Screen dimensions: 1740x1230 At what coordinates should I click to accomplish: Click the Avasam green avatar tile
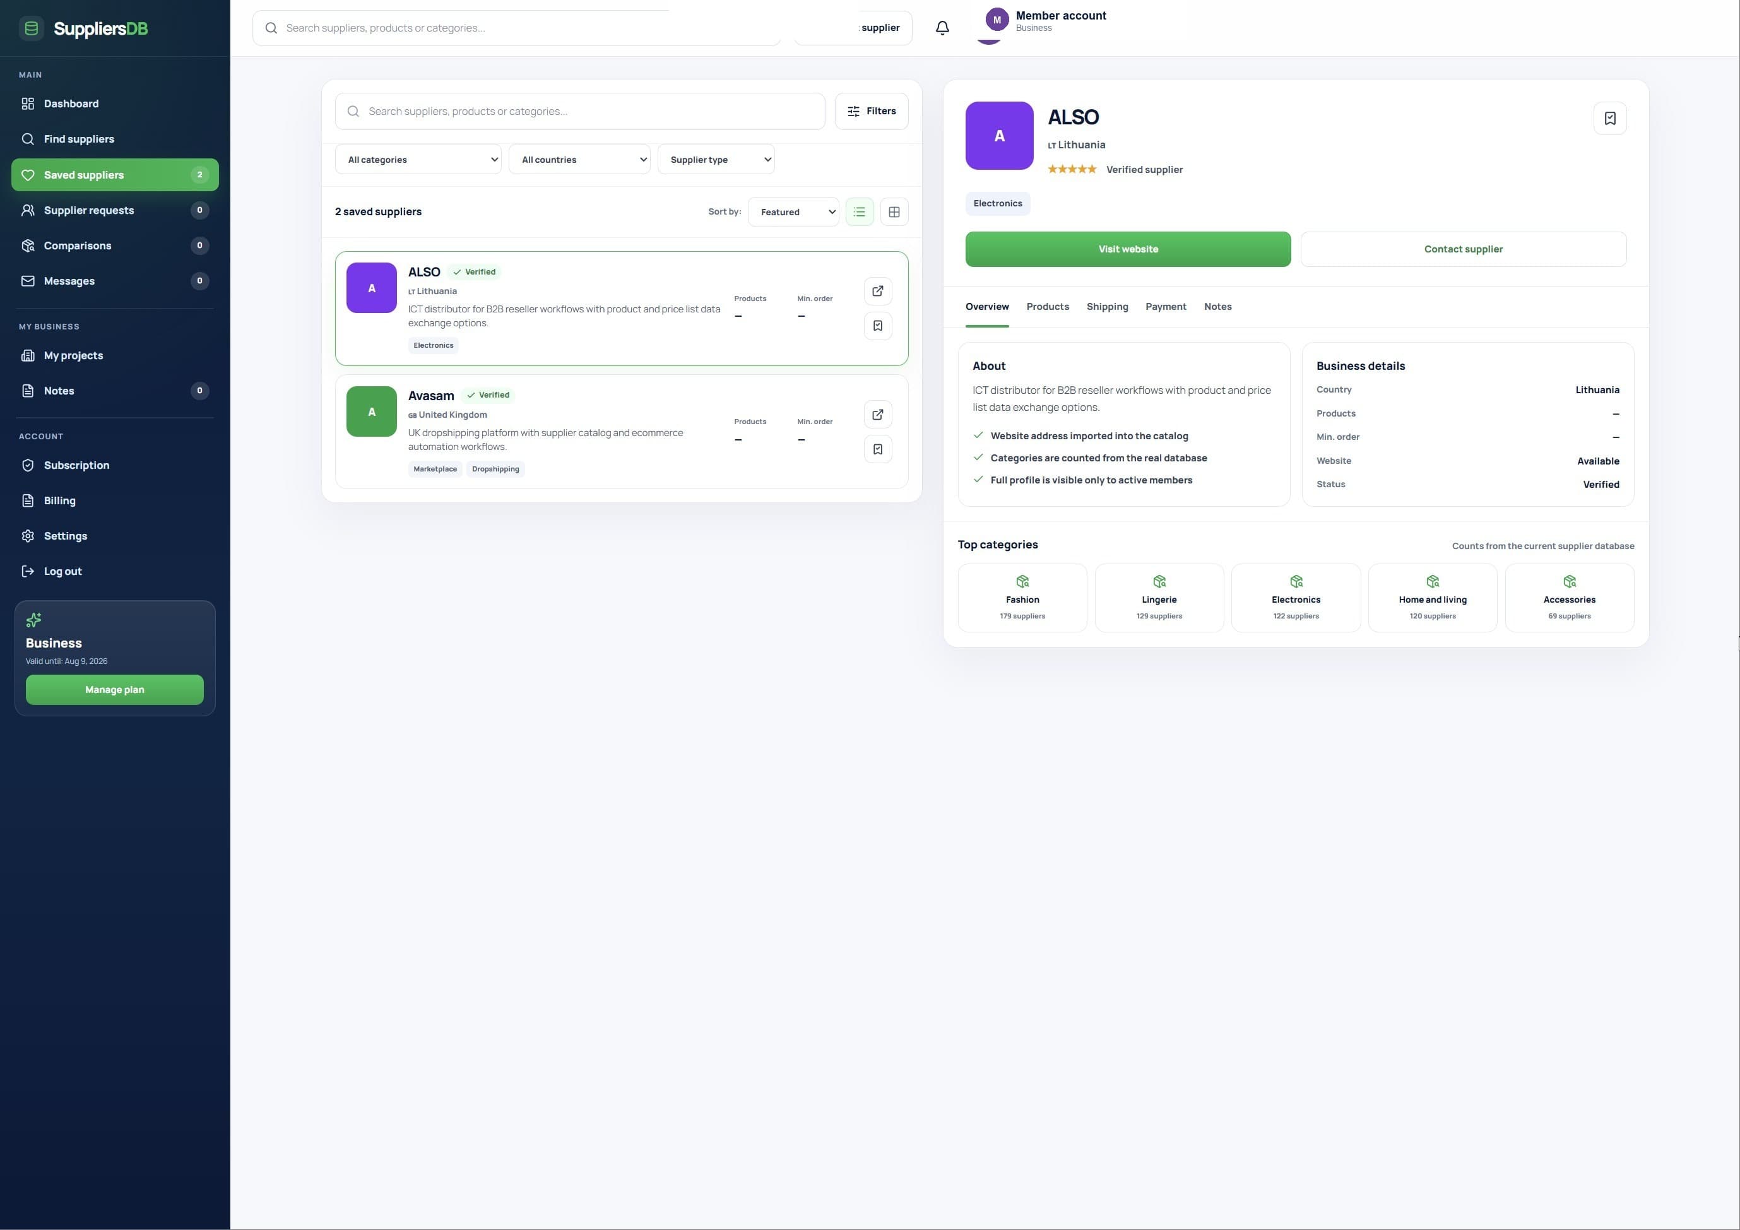pyautogui.click(x=371, y=411)
